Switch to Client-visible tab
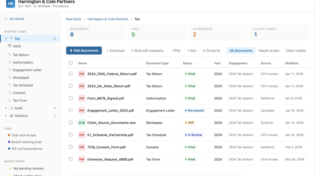The width and height of the screenshot is (315, 176). [x=295, y=50]
